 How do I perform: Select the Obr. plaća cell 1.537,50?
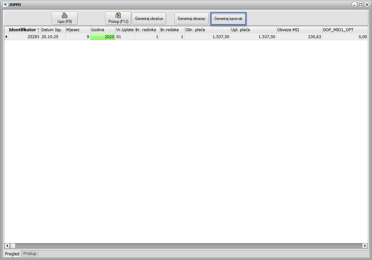click(207, 37)
